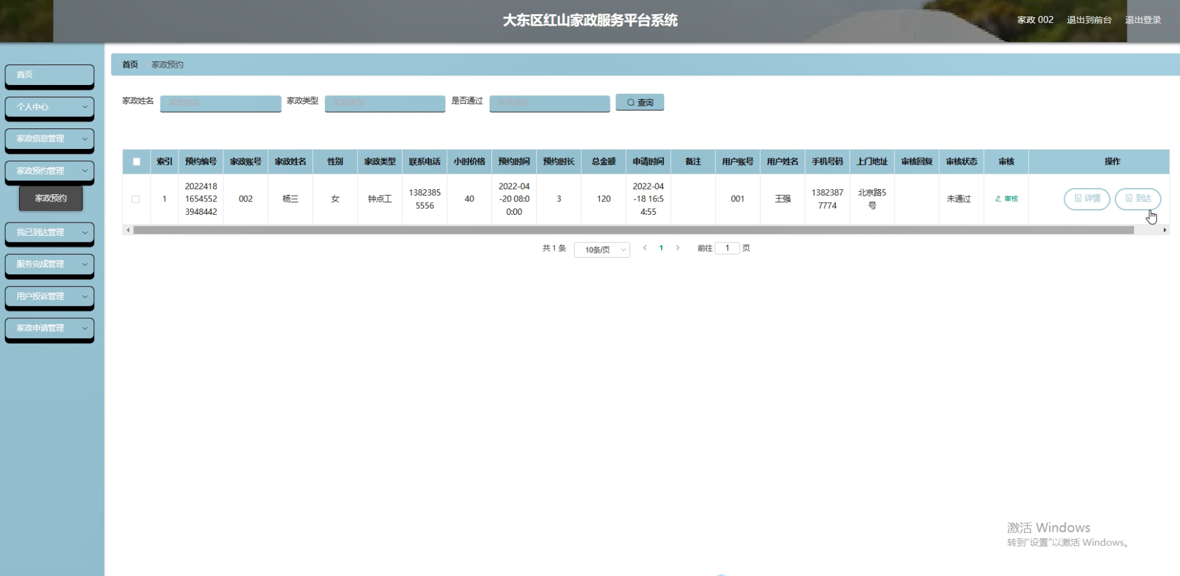Click the 家政 002 account label
This screenshot has height=576, width=1180.
pyautogui.click(x=1035, y=20)
